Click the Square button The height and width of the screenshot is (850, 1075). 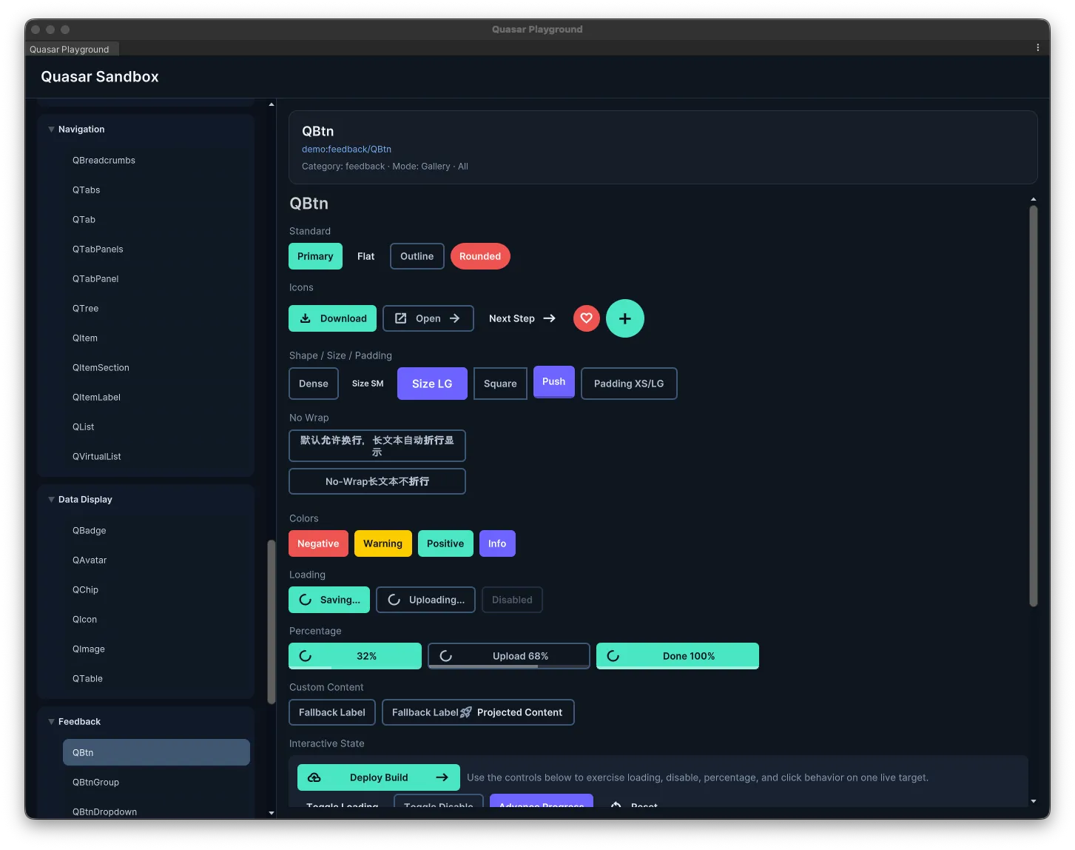pos(500,384)
